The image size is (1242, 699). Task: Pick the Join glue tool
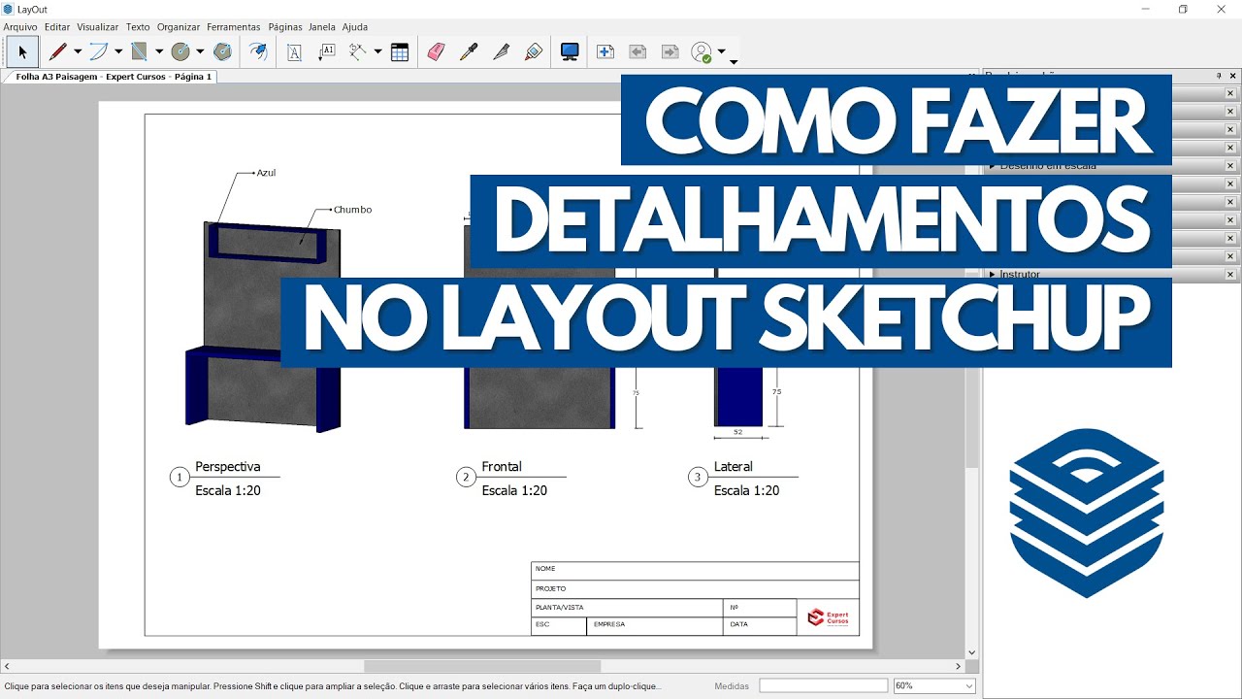click(x=533, y=52)
